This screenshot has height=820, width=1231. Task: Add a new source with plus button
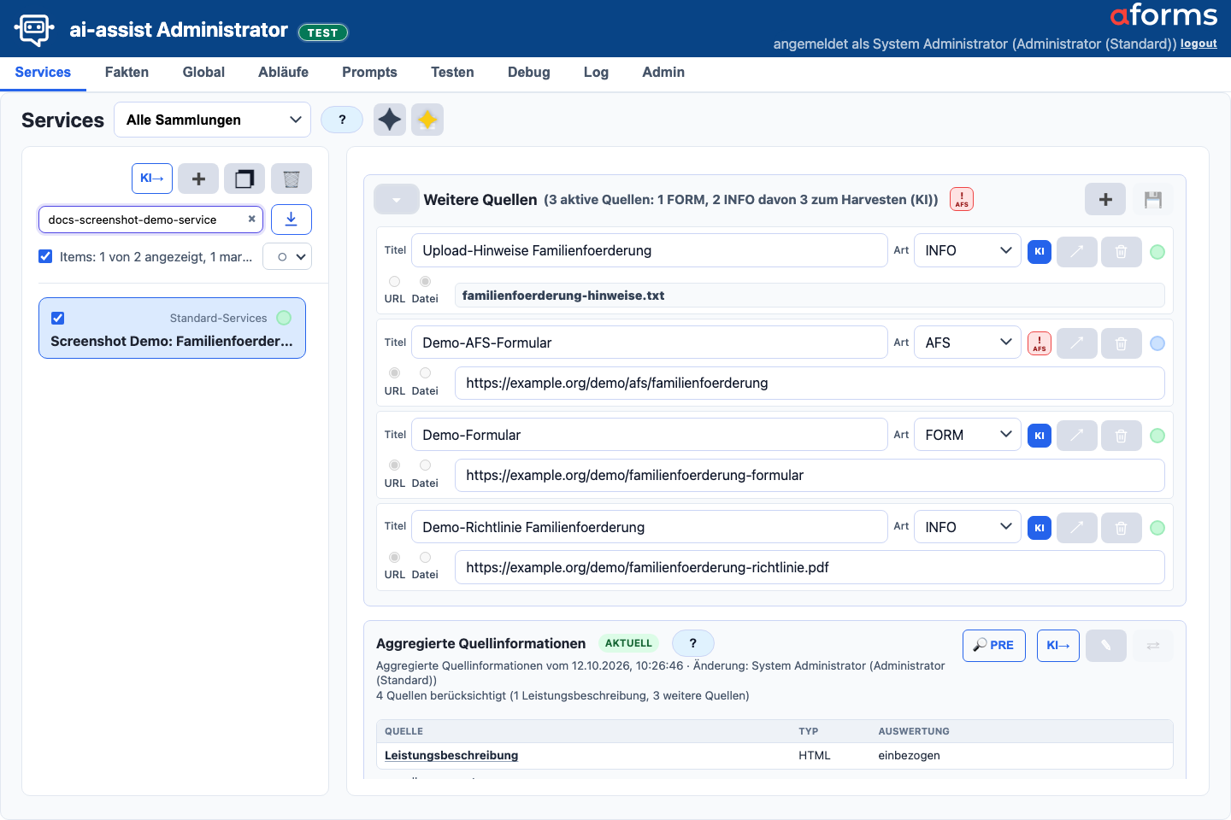[x=1105, y=199]
